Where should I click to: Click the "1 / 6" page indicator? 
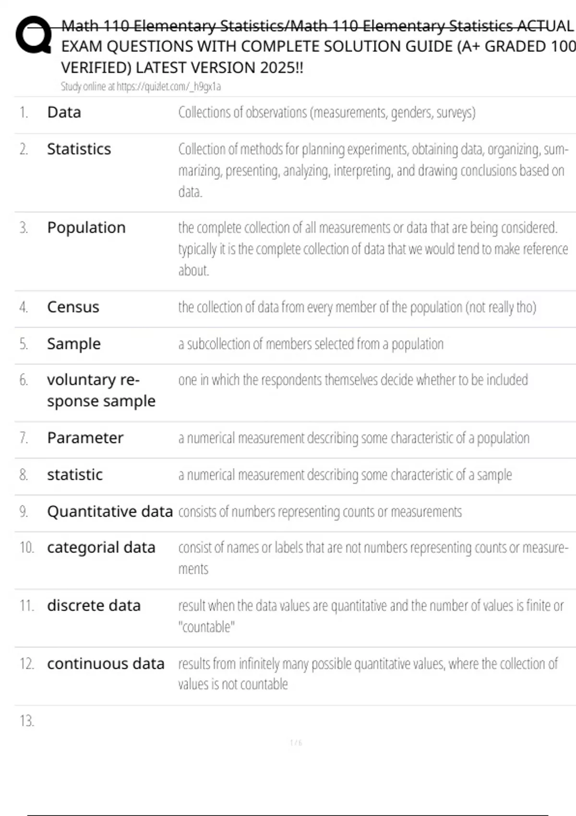(x=296, y=743)
